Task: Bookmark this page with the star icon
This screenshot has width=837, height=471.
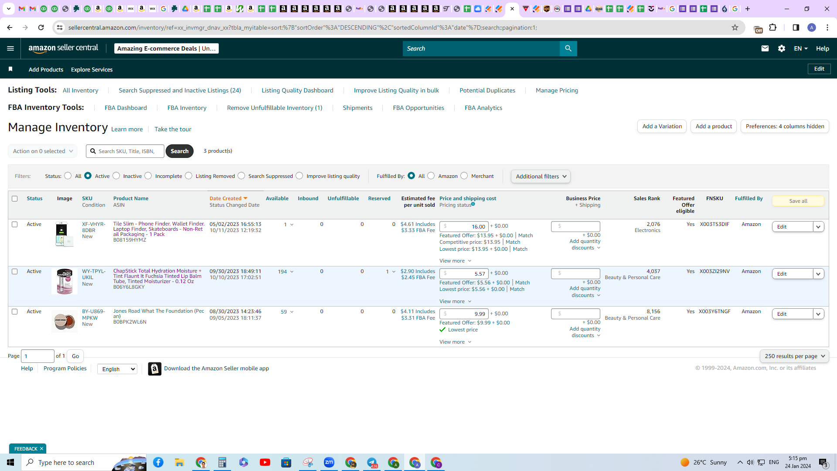Action: click(735, 27)
